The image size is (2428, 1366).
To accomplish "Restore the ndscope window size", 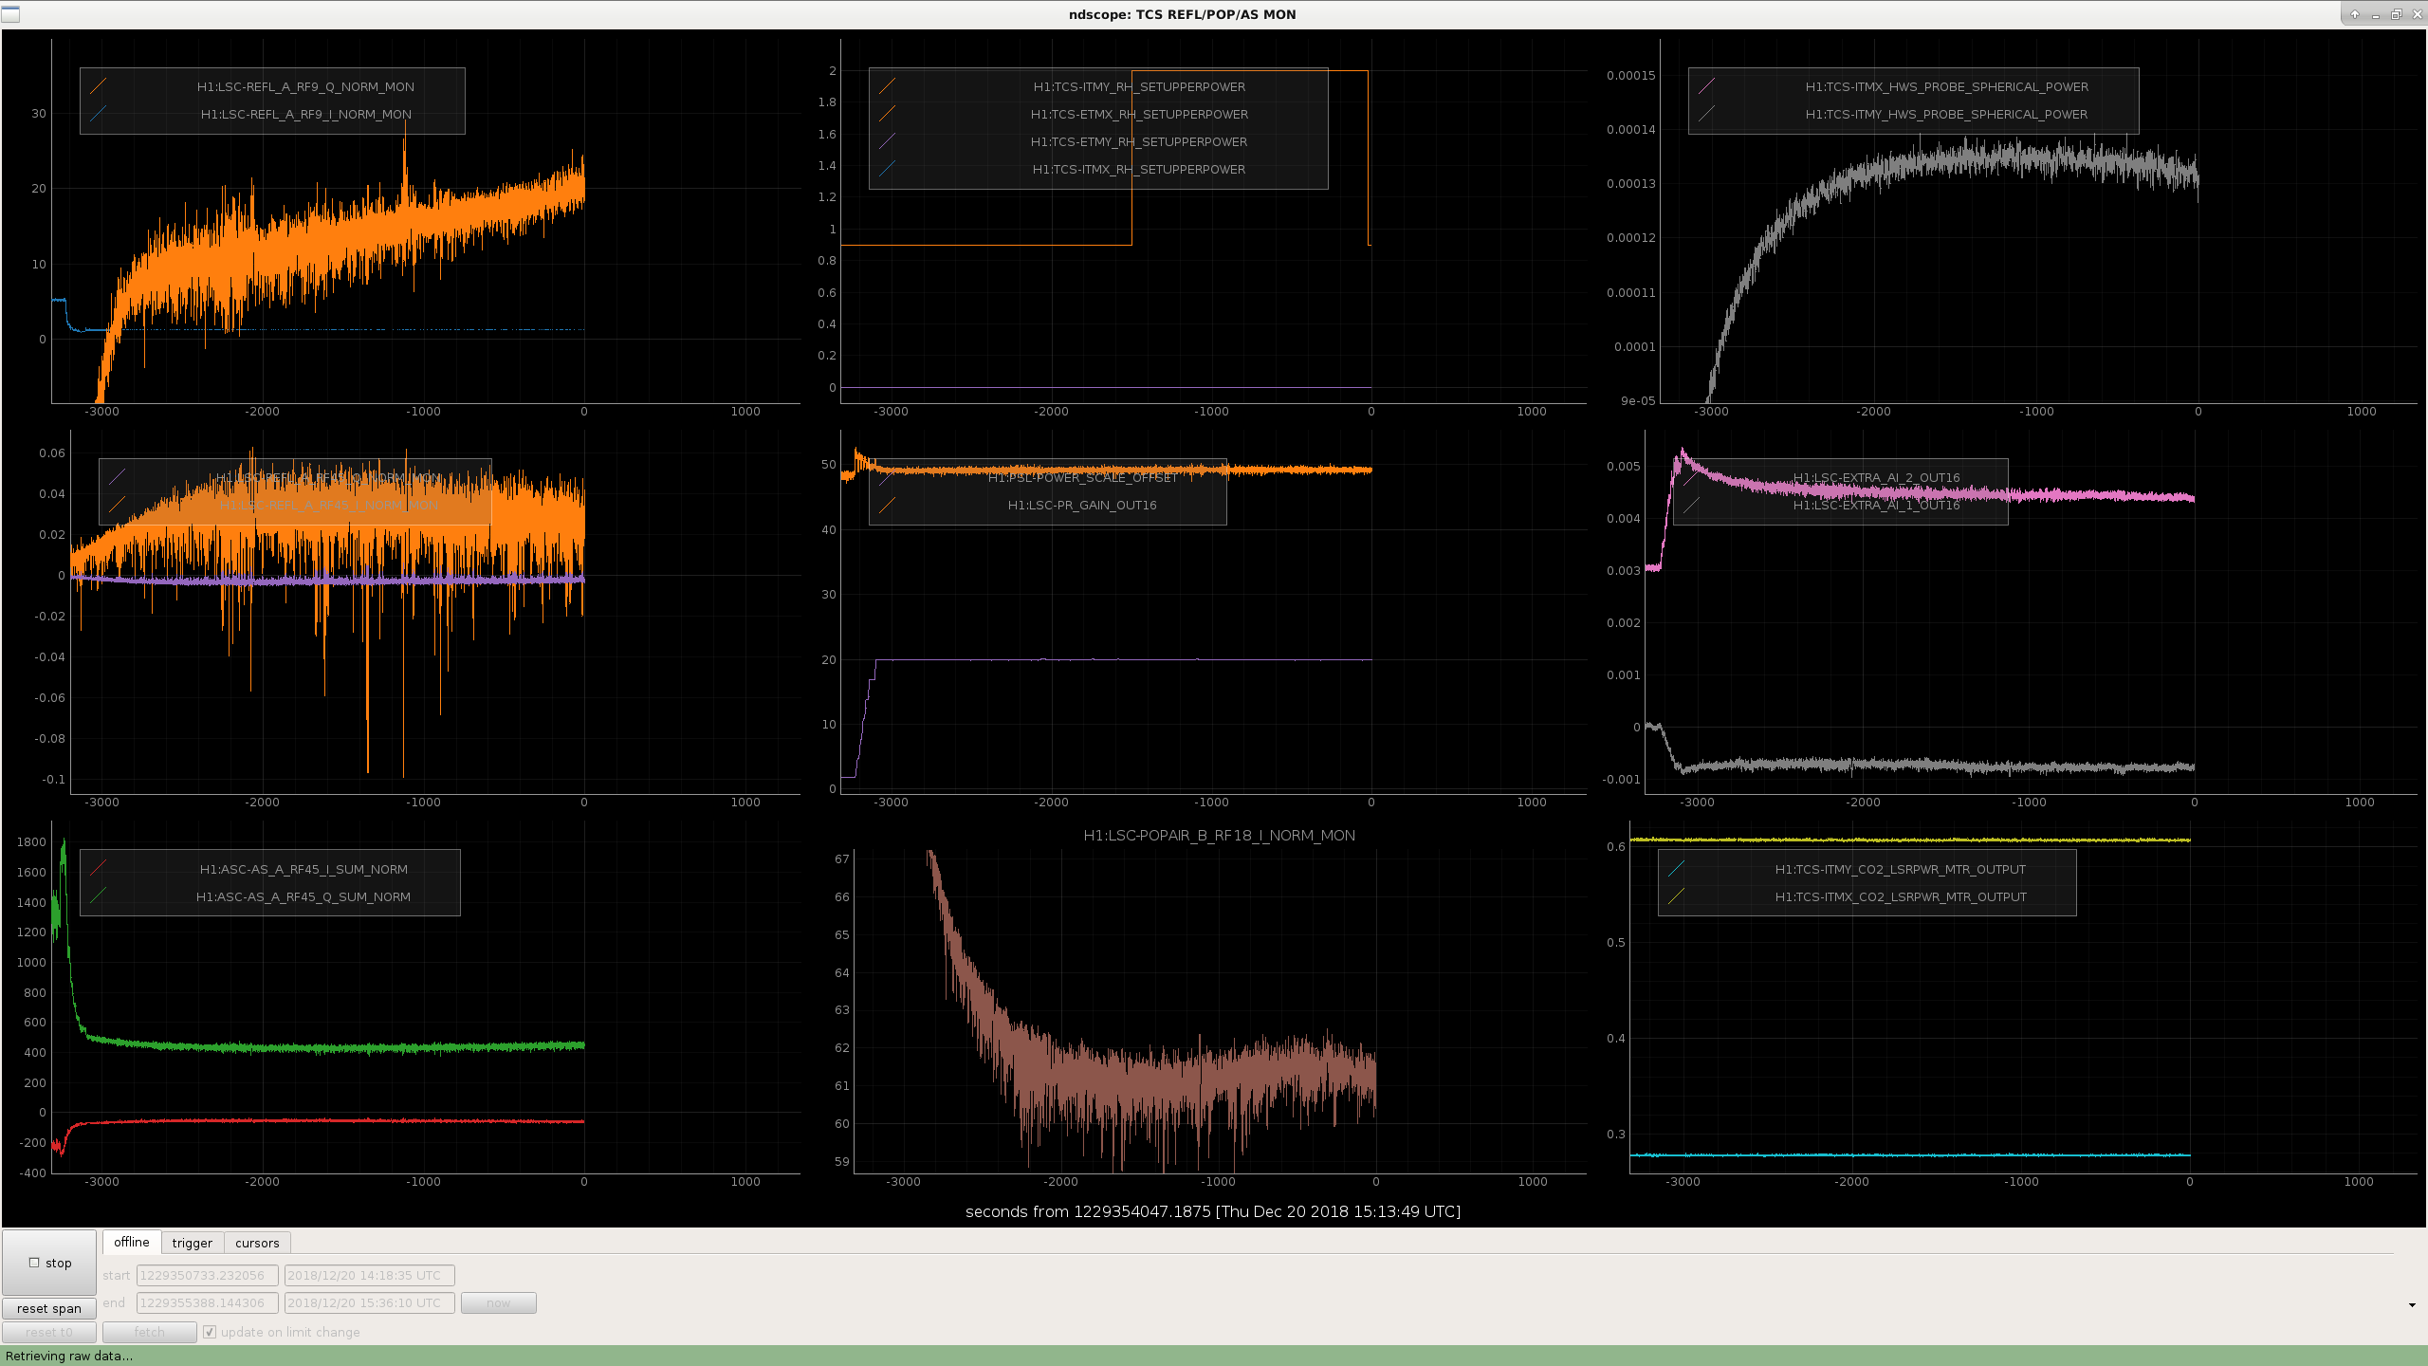I will coord(2396,14).
